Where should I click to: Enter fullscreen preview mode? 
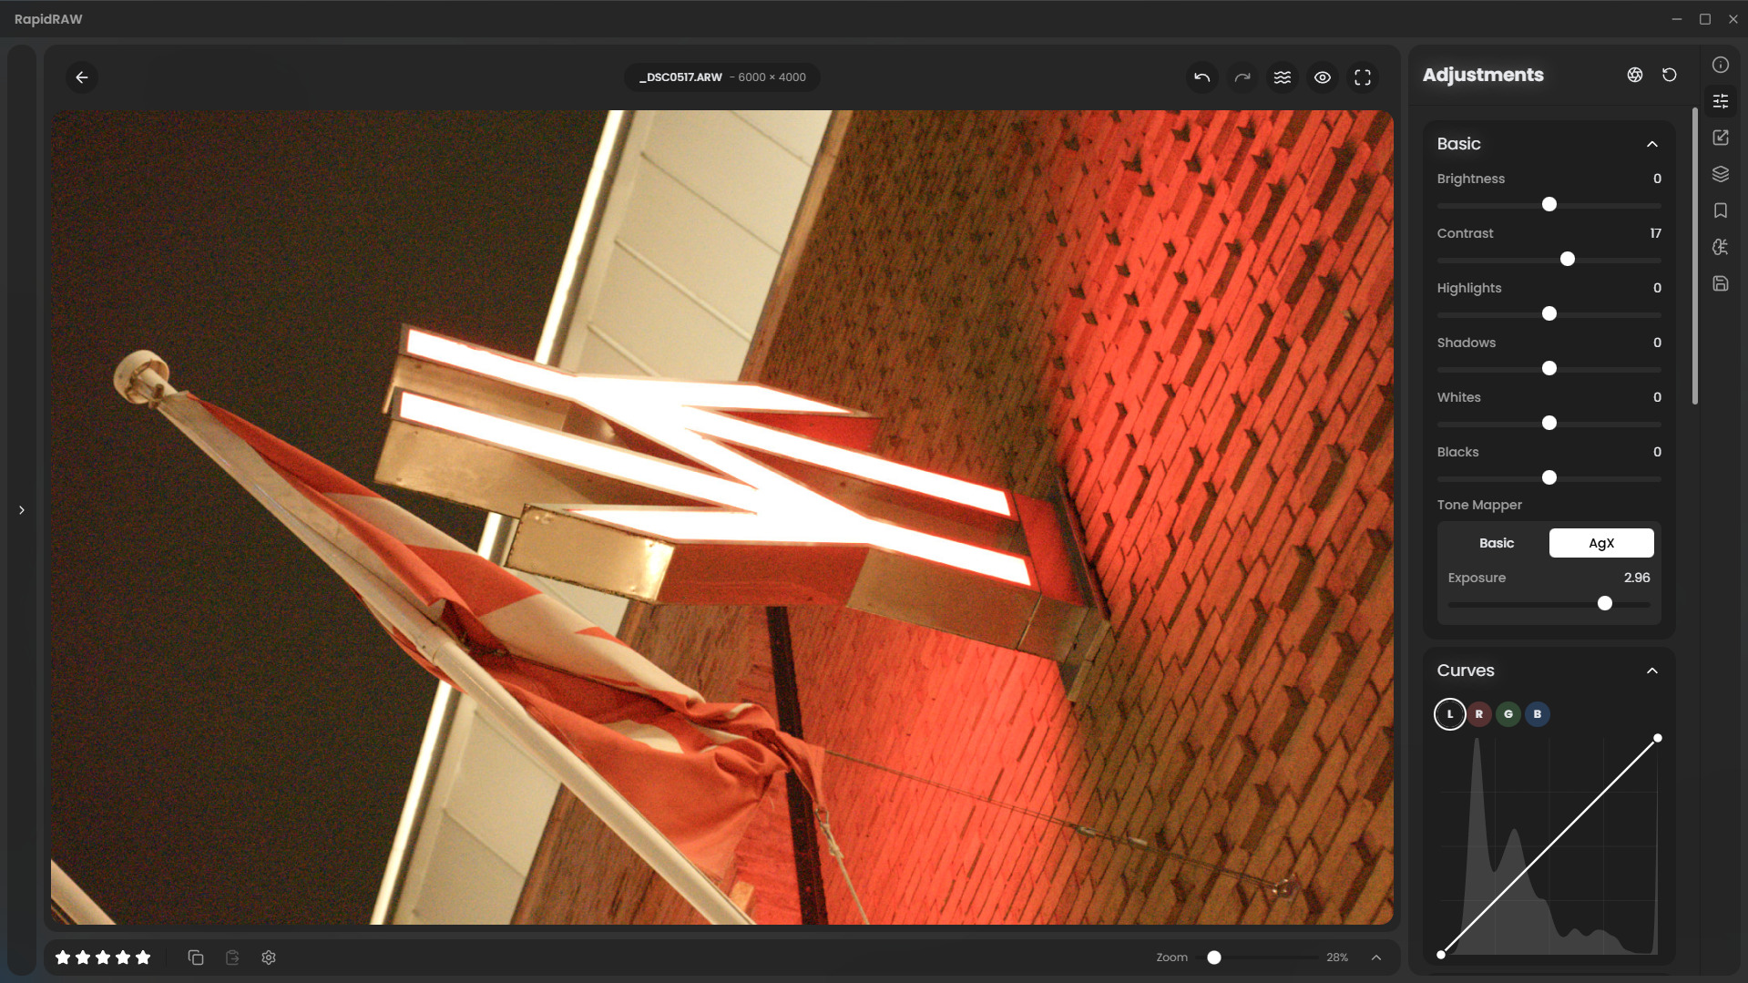1362,77
